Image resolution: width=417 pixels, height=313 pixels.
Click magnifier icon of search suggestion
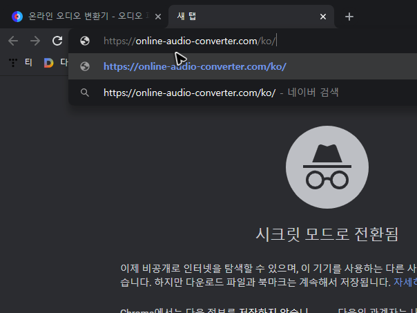point(85,93)
